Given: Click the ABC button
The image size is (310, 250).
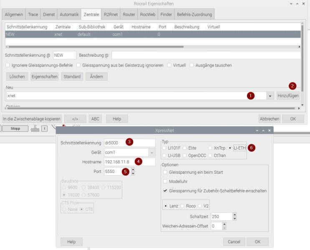Looking at the screenshot, I should click(x=95, y=119).
